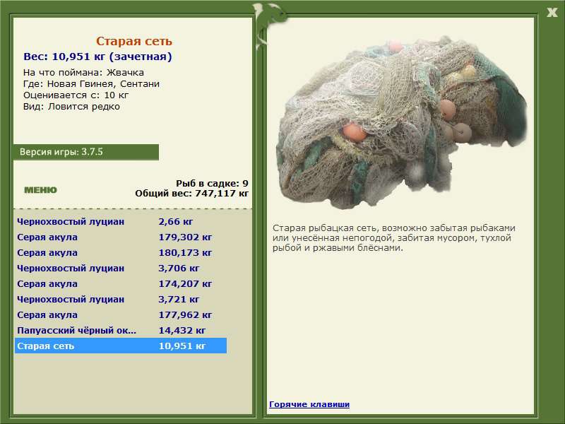Select the Серая акула 180,173 кг row
The image size is (565, 424).
(x=121, y=253)
